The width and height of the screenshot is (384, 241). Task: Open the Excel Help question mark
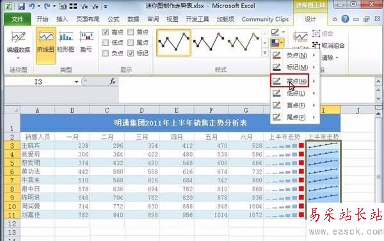[x=345, y=19]
